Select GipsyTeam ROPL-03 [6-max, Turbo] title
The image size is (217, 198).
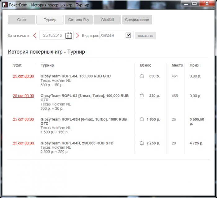click(85, 98)
